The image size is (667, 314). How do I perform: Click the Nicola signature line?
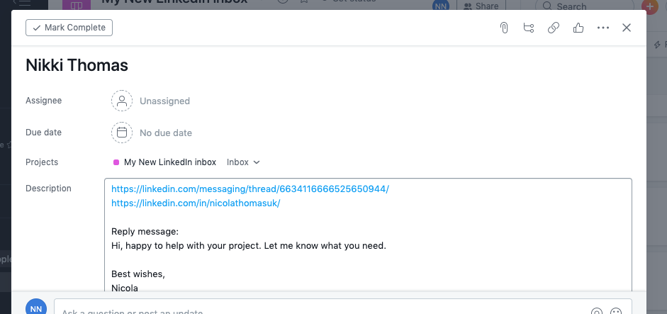point(125,288)
